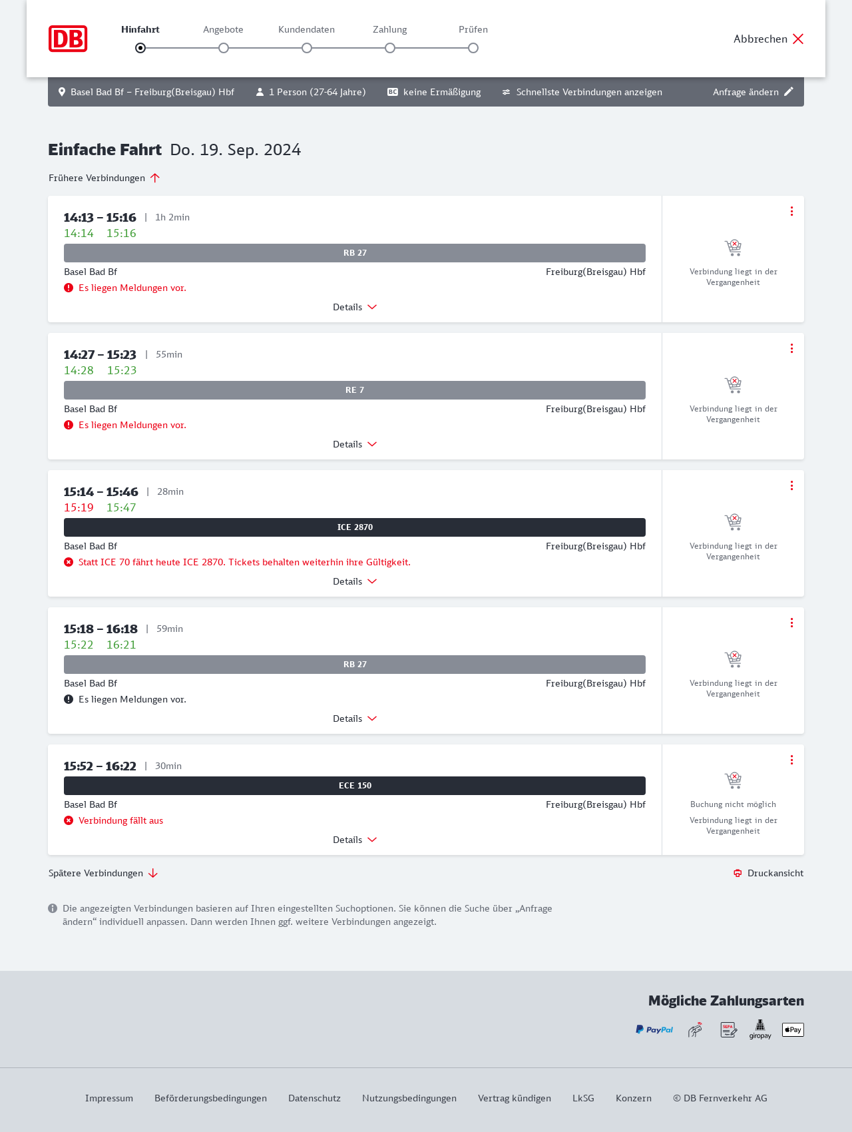Screen dimensions: 852x1132
Task: Expand Details for the 14:13 RB 27 connection
Action: point(355,307)
